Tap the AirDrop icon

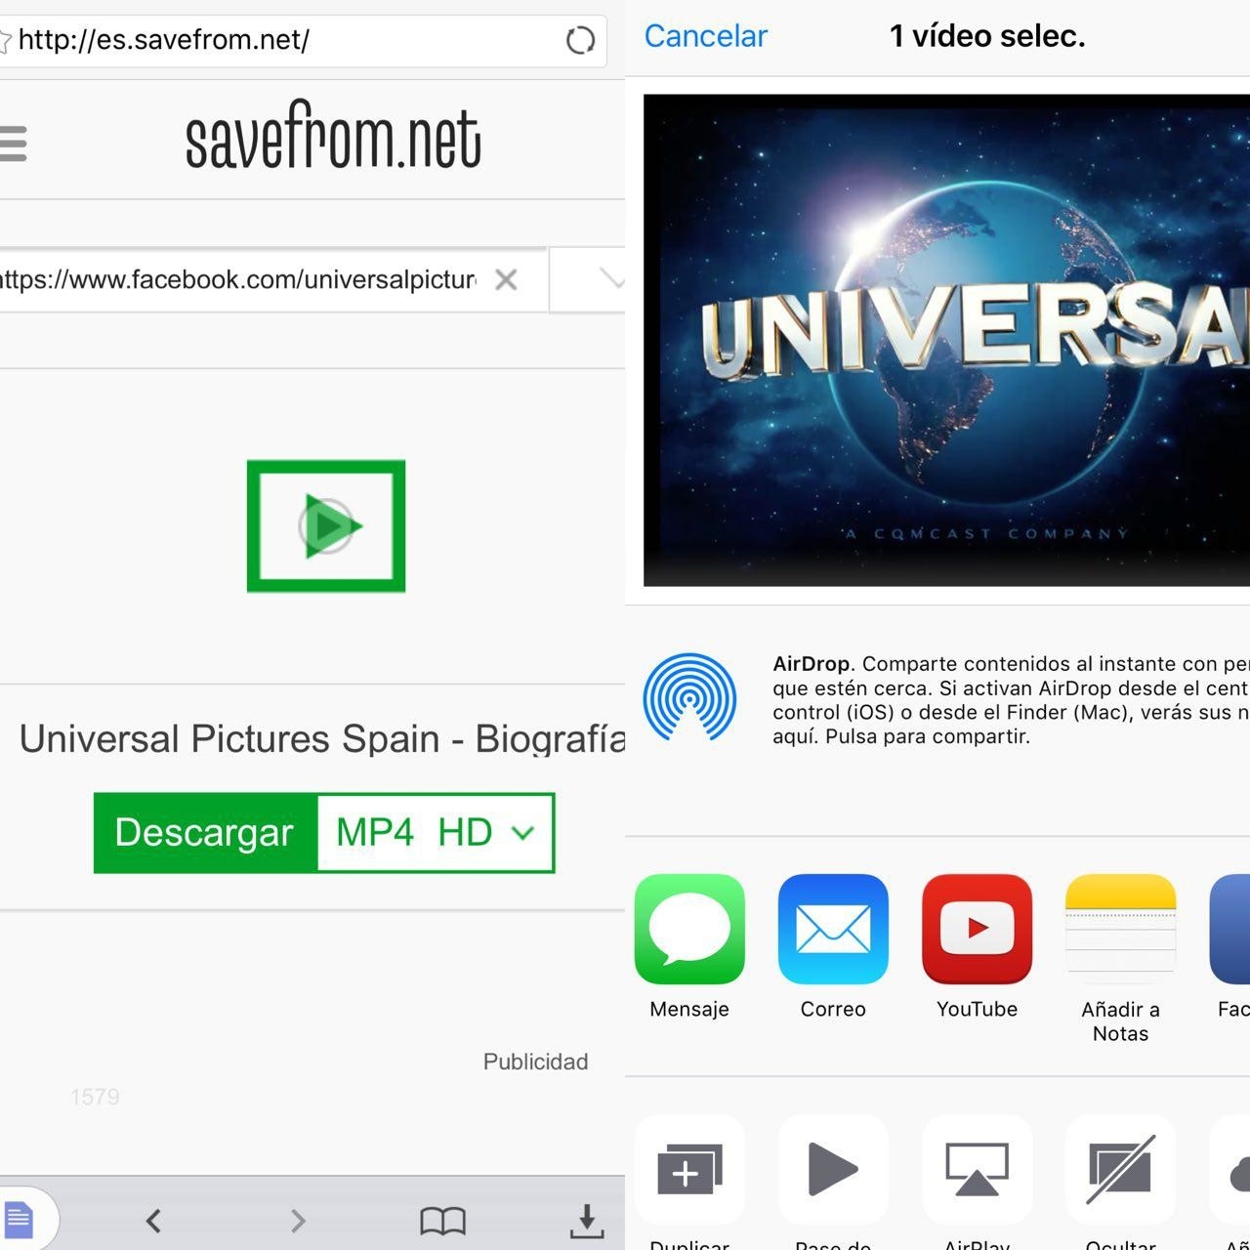689,697
